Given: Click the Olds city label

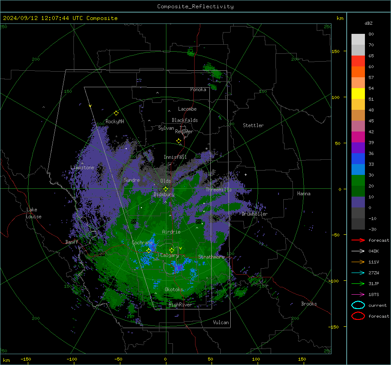Looking at the screenshot, I should click(166, 181).
